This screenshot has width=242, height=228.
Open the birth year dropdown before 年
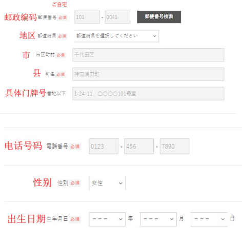tap(107, 219)
